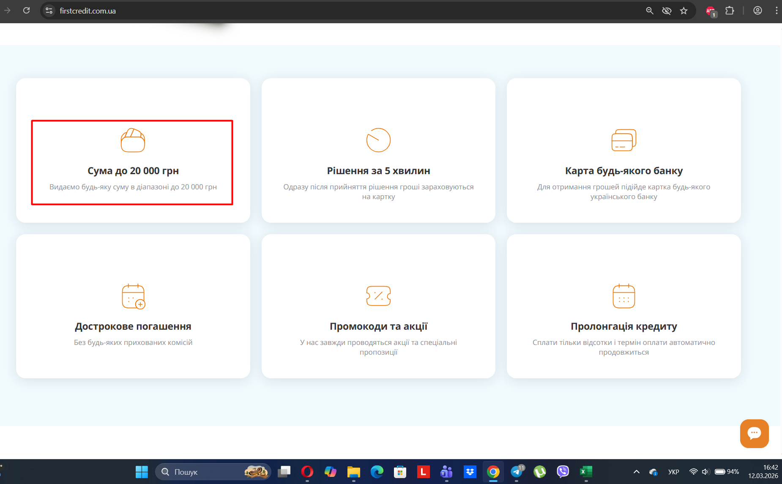Open the Extensions puzzle icon
Screen dimensions: 782x484
tap(730, 11)
